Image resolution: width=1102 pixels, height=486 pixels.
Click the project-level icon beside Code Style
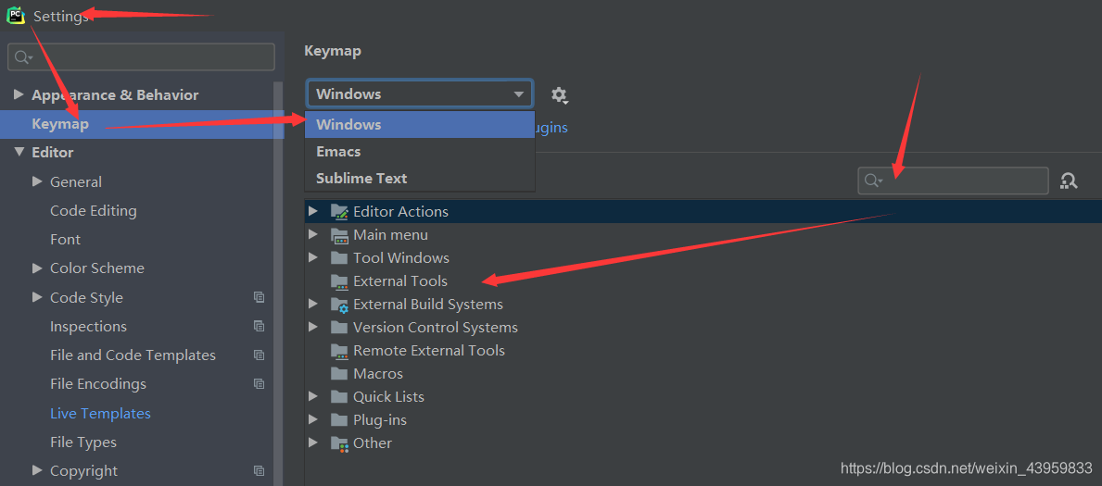(x=260, y=298)
